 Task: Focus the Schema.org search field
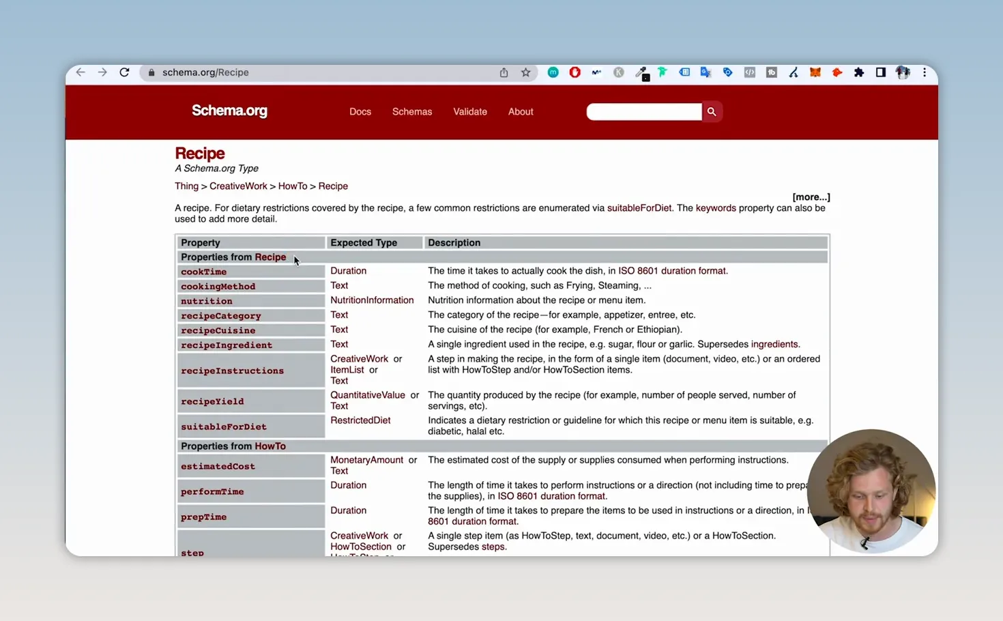pos(644,112)
